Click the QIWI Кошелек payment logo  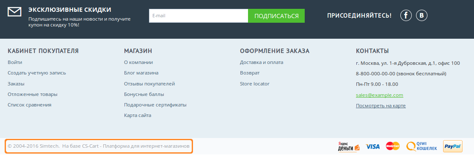tap(422, 146)
